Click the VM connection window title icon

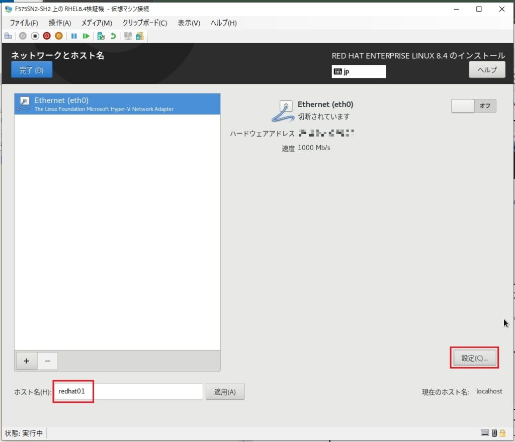point(9,9)
